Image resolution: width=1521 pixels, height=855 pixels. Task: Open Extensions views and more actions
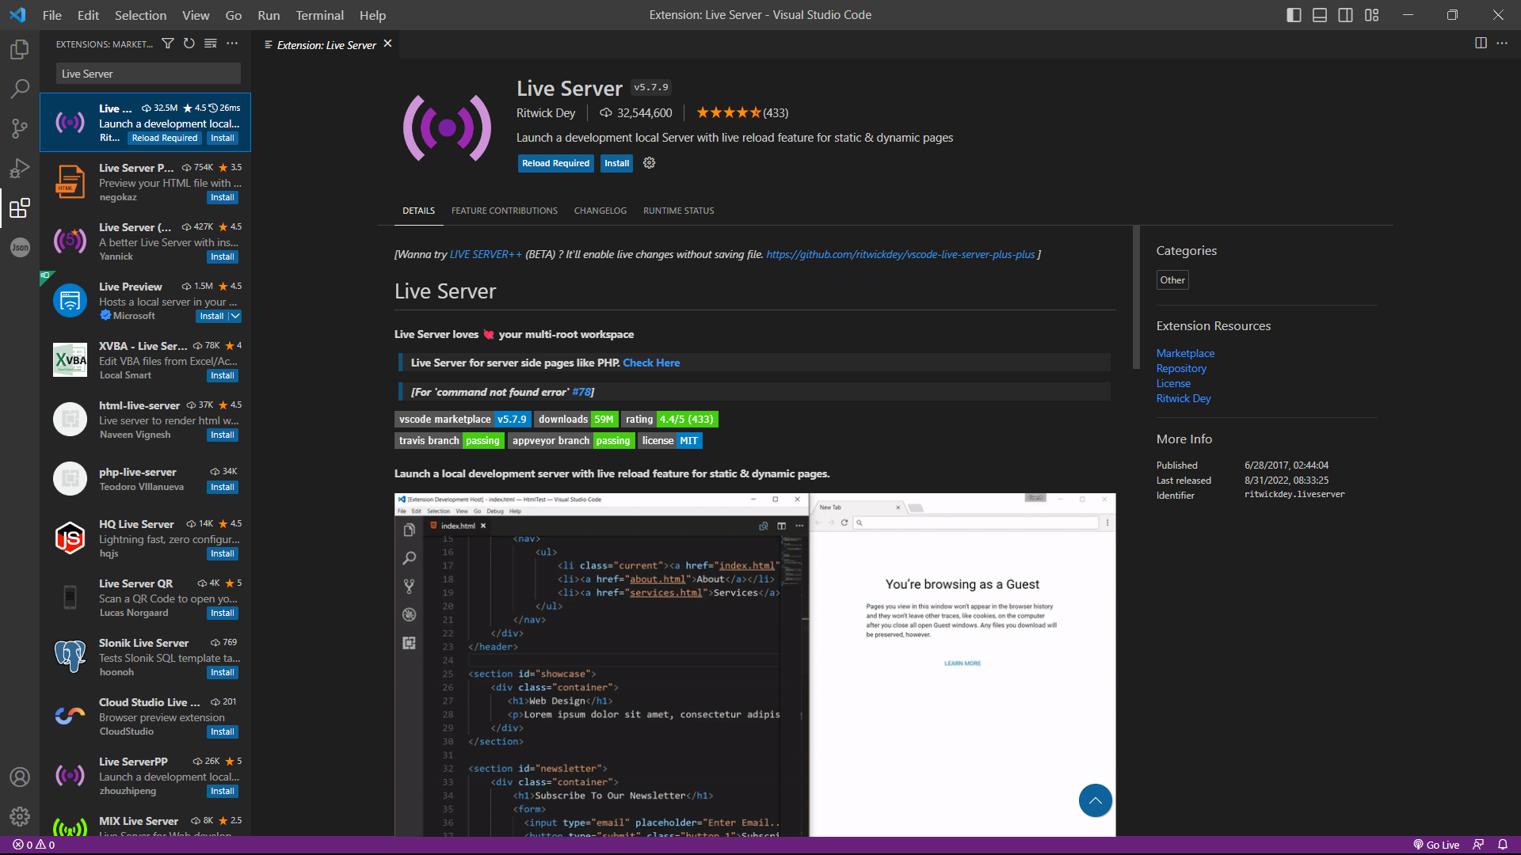click(232, 44)
